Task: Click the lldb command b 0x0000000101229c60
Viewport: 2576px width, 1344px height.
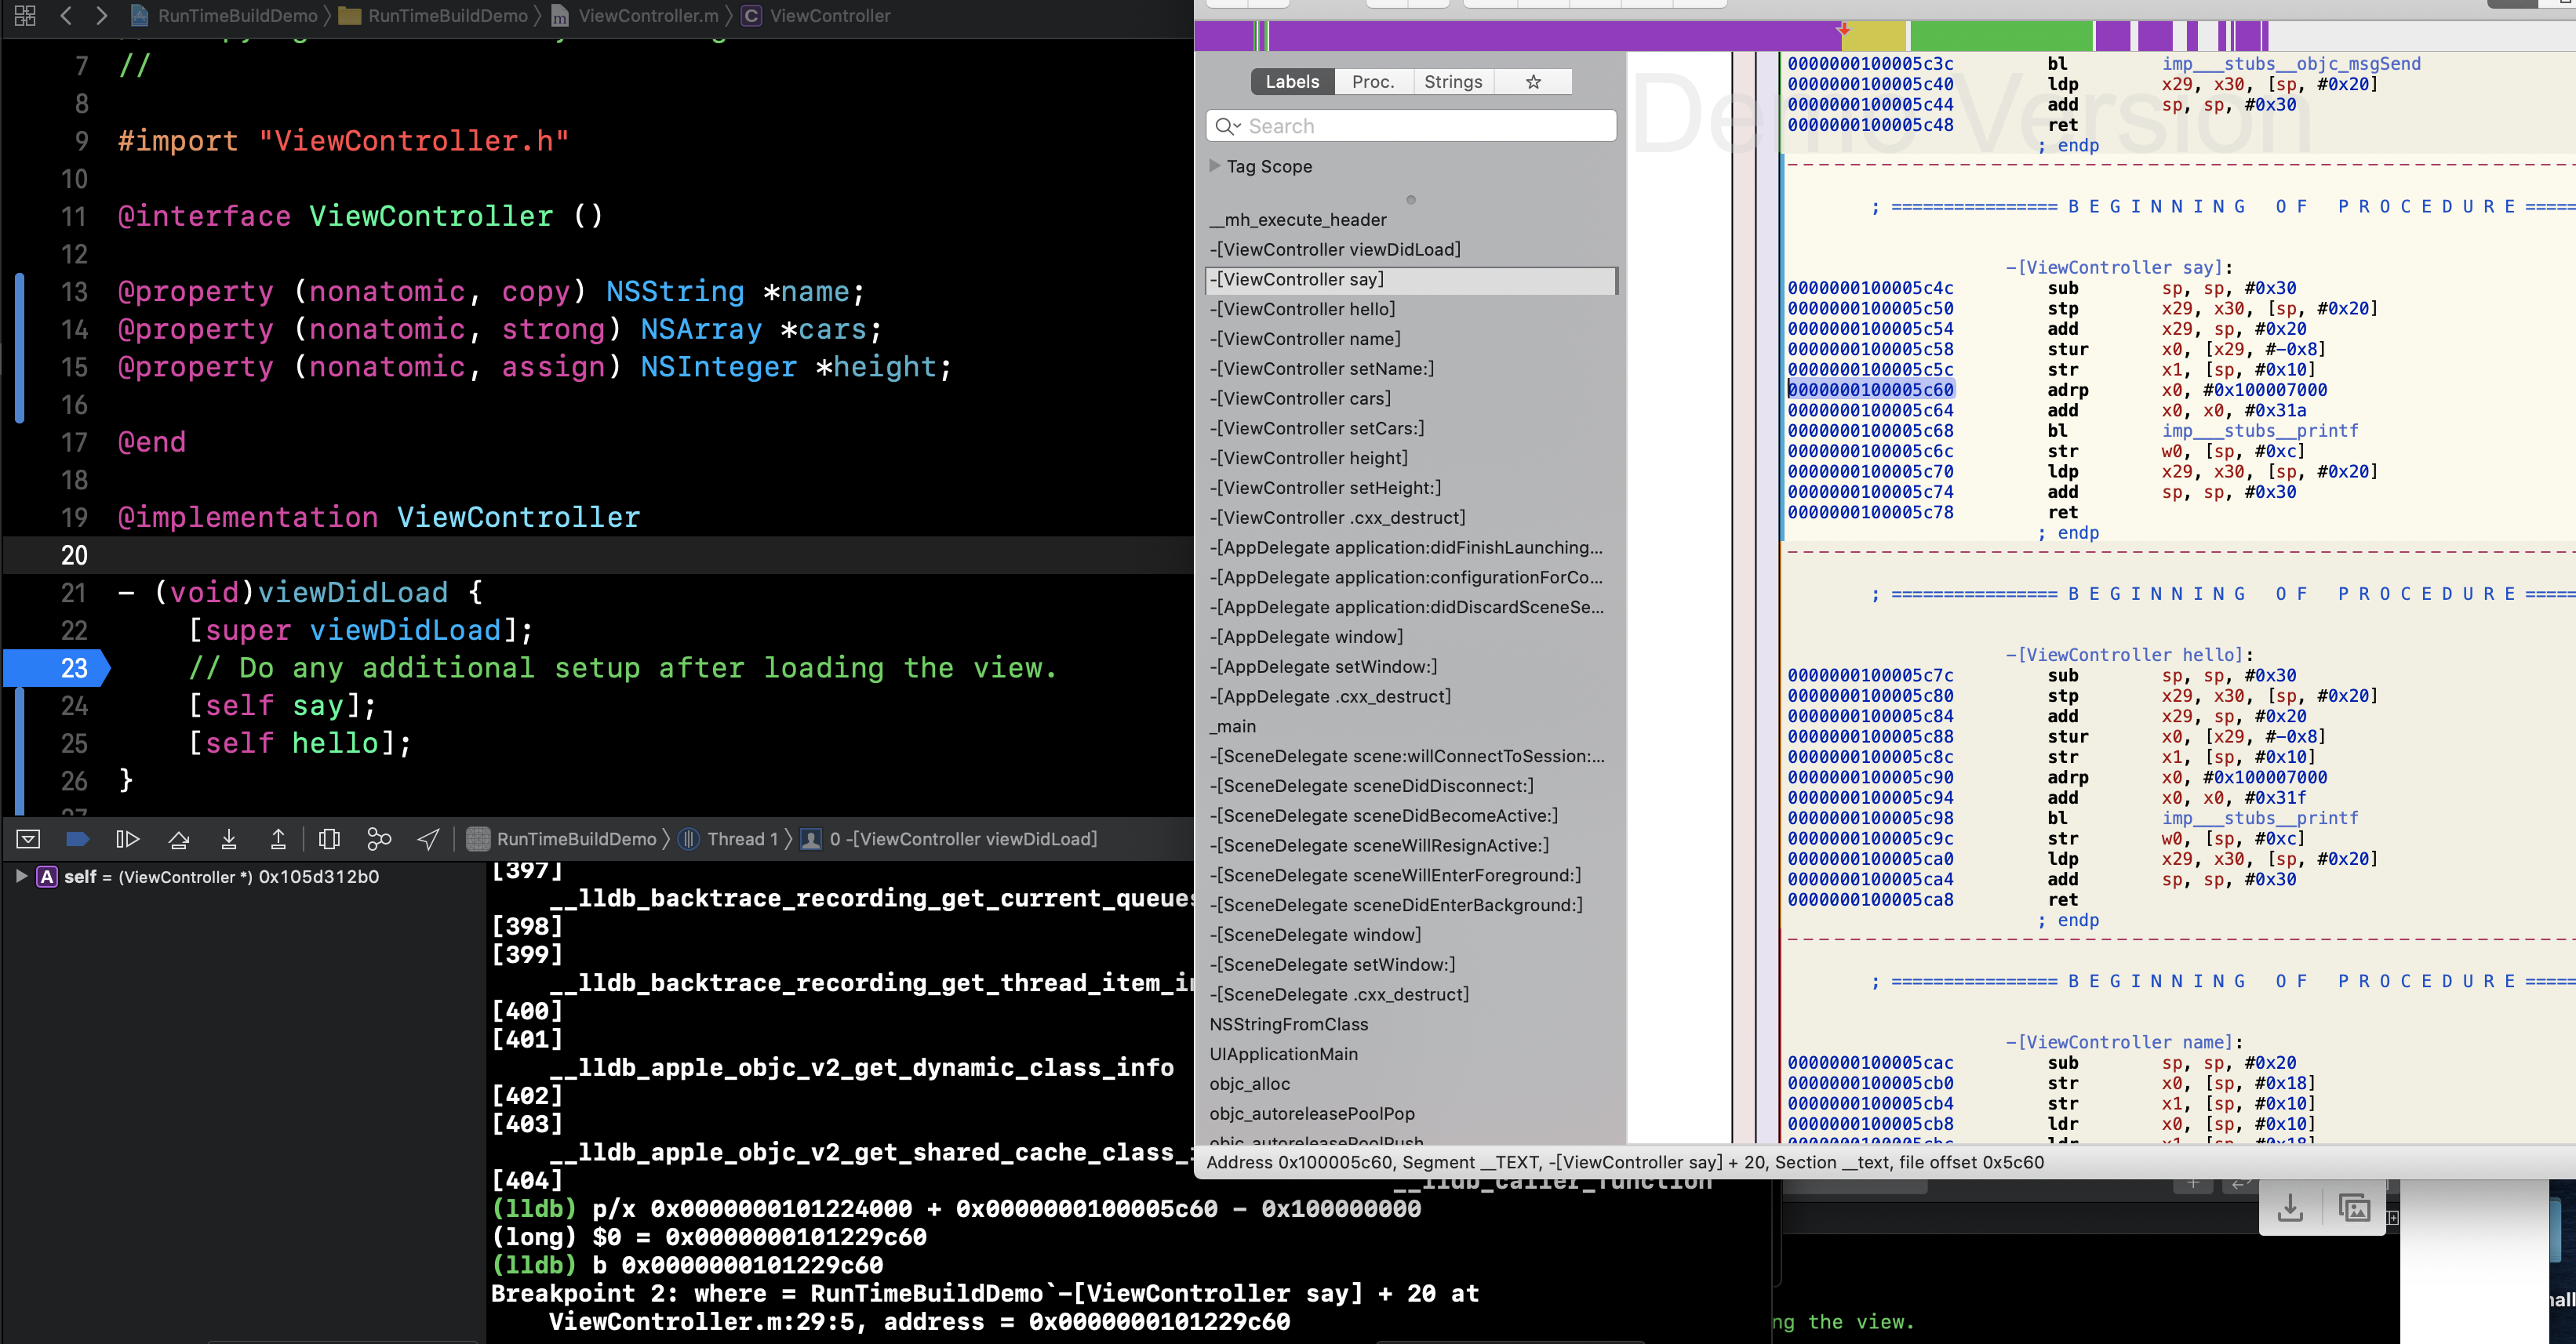Action: coord(737,1265)
